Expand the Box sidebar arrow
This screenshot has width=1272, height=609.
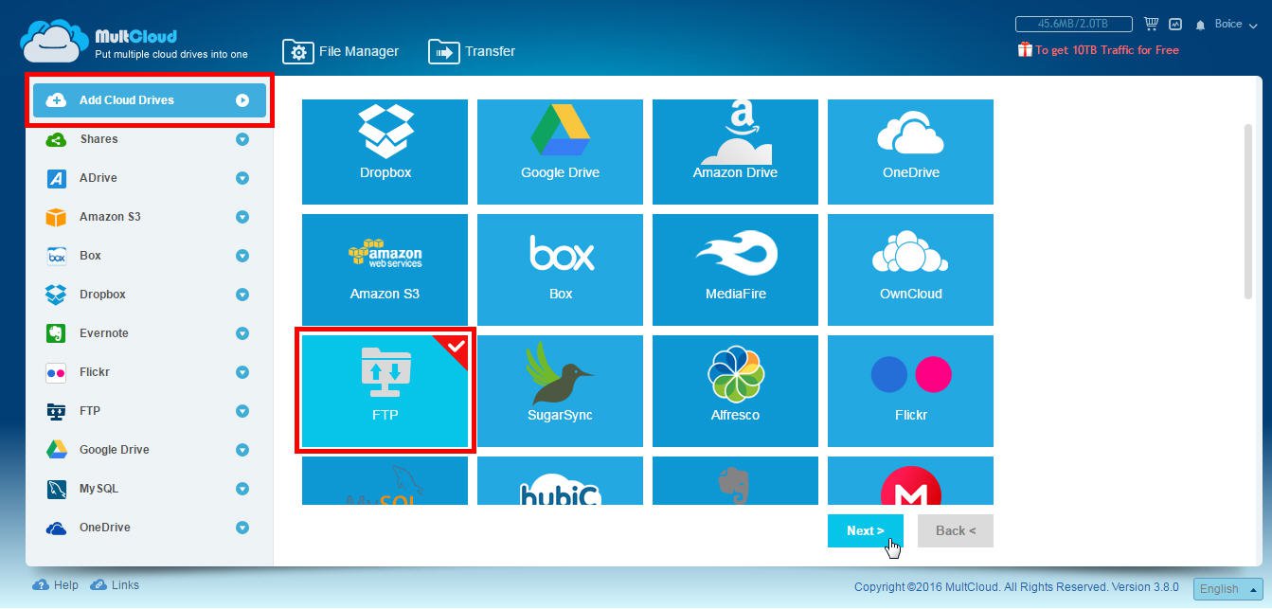pyautogui.click(x=242, y=256)
